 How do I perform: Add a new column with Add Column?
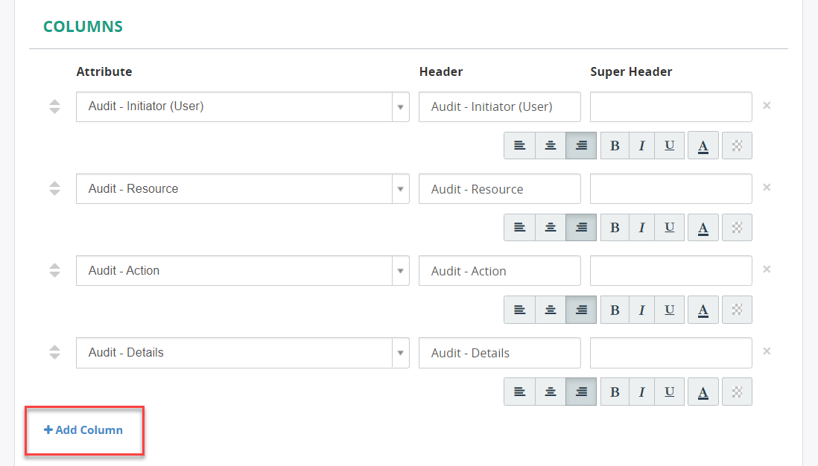pos(83,430)
